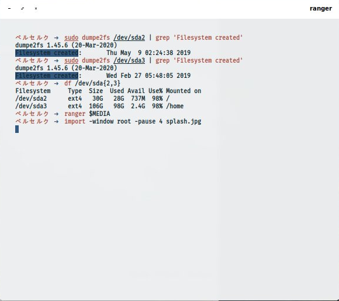This screenshot has width=339, height=301.
Task: Click the 'Thu May 9 02:24:38 2019' timestamp
Action: click(148, 53)
